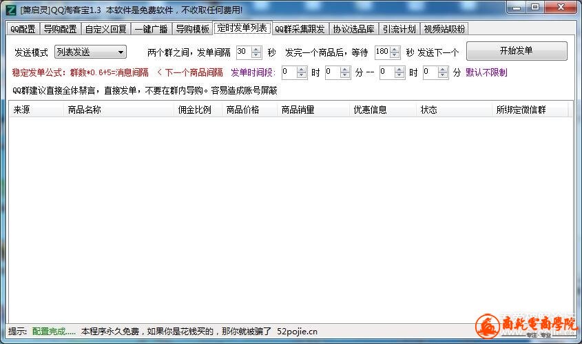This screenshot has height=344, width=582.
Task: Click the 佣金比例 column header
Action: [x=198, y=110]
